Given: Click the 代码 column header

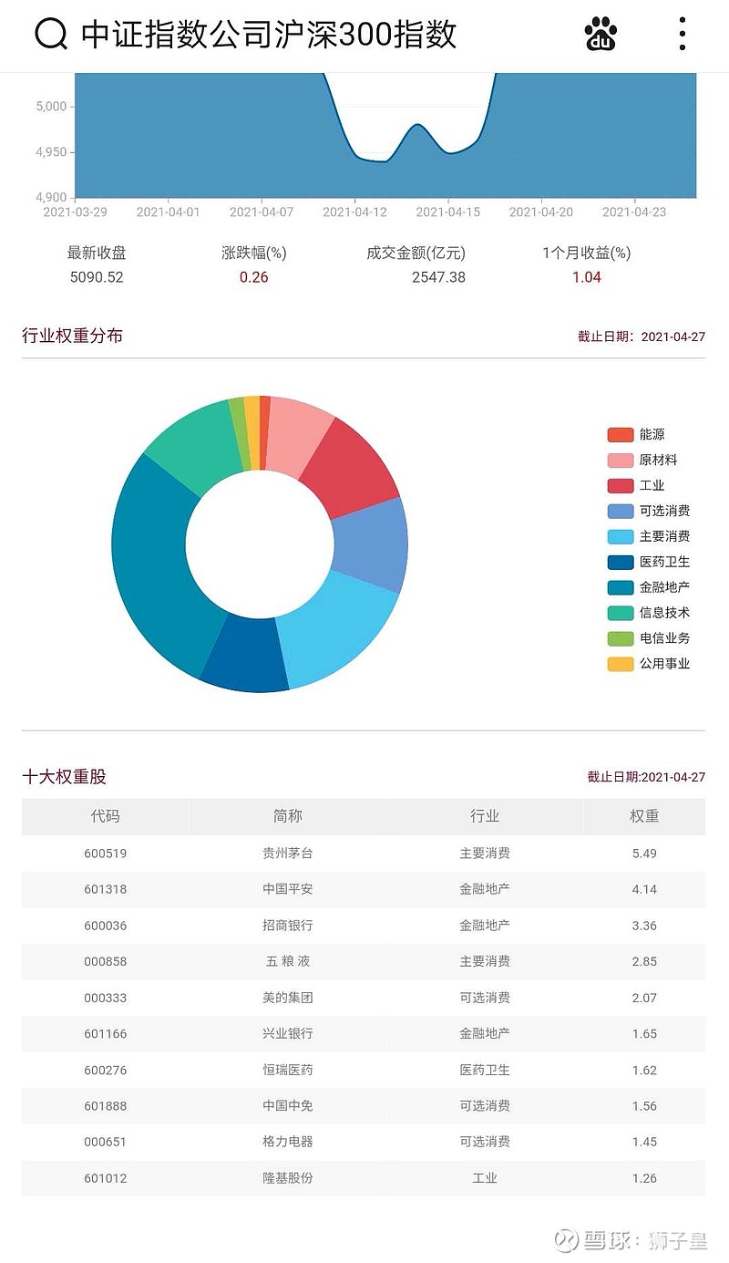Looking at the screenshot, I should click(x=105, y=816).
